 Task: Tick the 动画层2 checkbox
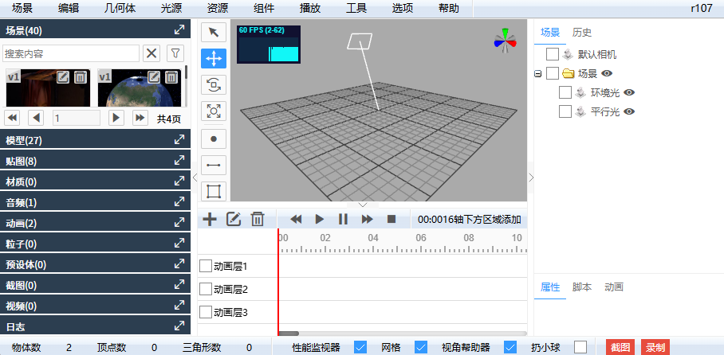tap(206, 289)
